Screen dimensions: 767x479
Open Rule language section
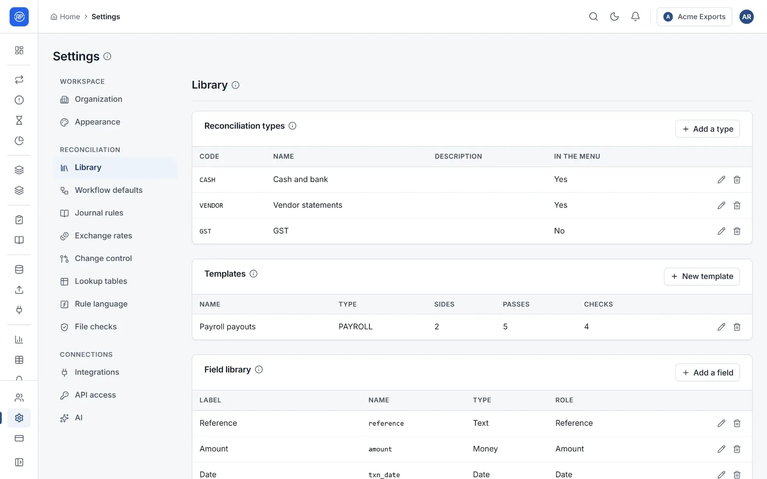tap(115, 304)
